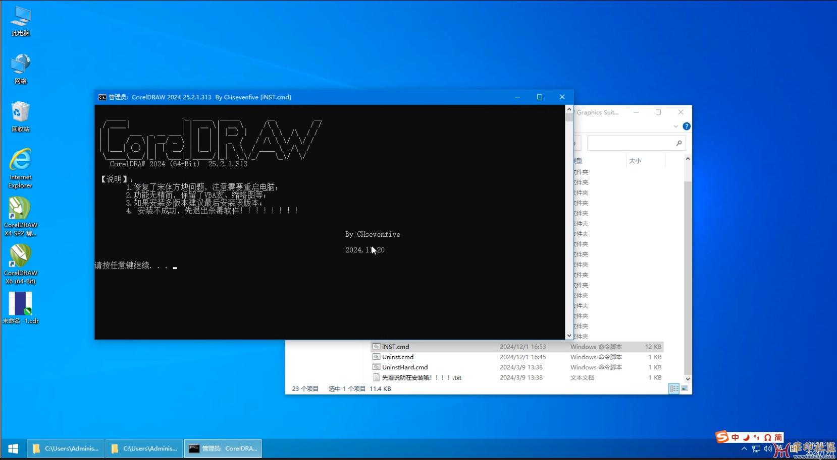This screenshot has width=837, height=460.
Task: Click the UninstHard.cmd file icon
Action: 376,367
